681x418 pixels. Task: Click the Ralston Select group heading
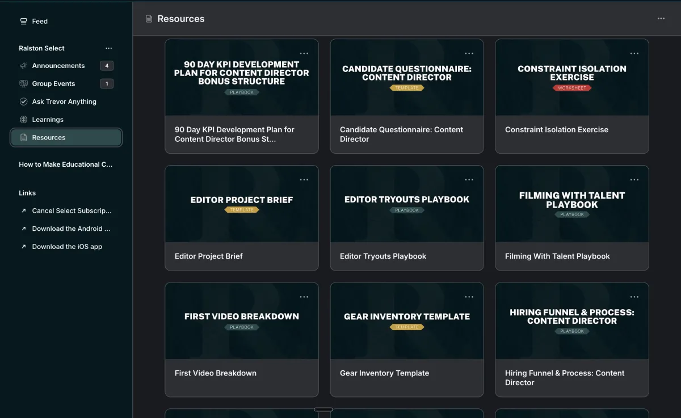pos(41,49)
